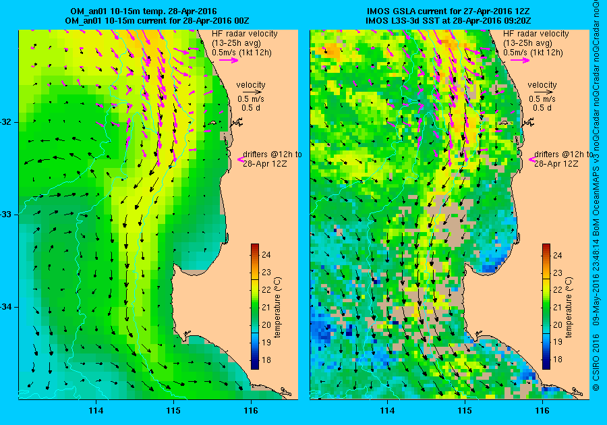Image resolution: width=607 pixels, height=425 pixels.
Task: Click the title line 'OM_an01 10-15m current for 28-Apr-2016 00Z'
Action: click(157, 20)
